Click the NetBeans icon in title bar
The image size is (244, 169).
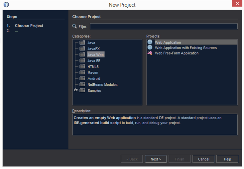(6, 5)
